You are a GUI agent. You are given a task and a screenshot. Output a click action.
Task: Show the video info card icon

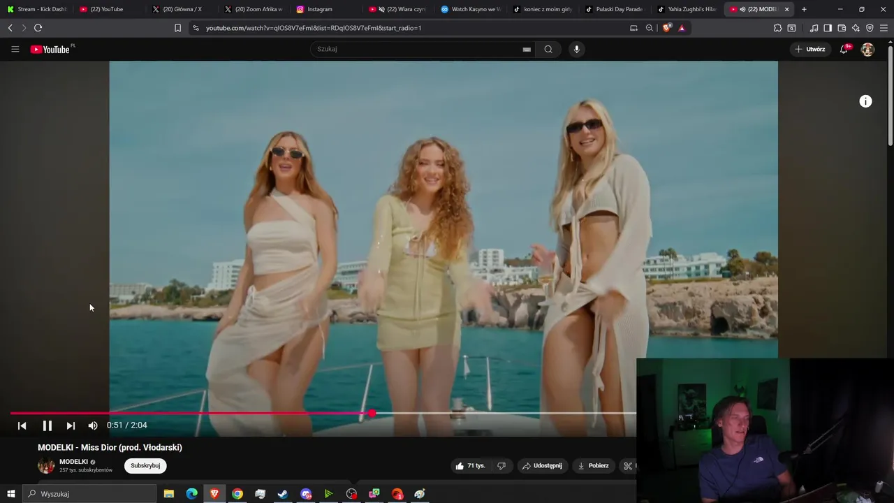865,101
